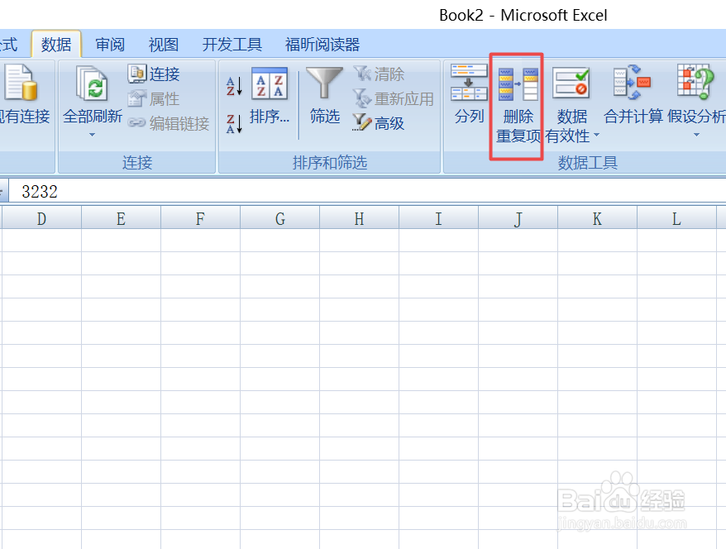Click Remove Duplicates (删除重复项)
Image resolution: width=726 pixels, height=549 pixels.
tap(518, 106)
